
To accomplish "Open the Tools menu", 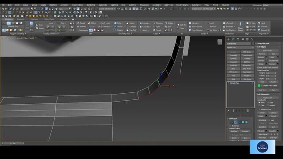I will (17, 5).
